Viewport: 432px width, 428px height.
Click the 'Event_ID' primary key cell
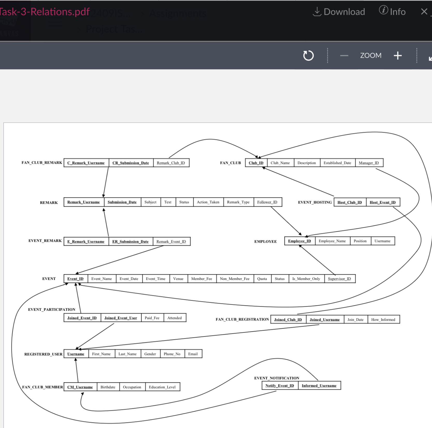coord(76,279)
